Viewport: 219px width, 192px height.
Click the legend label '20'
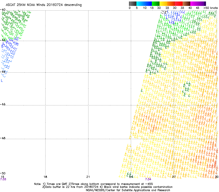159,8
